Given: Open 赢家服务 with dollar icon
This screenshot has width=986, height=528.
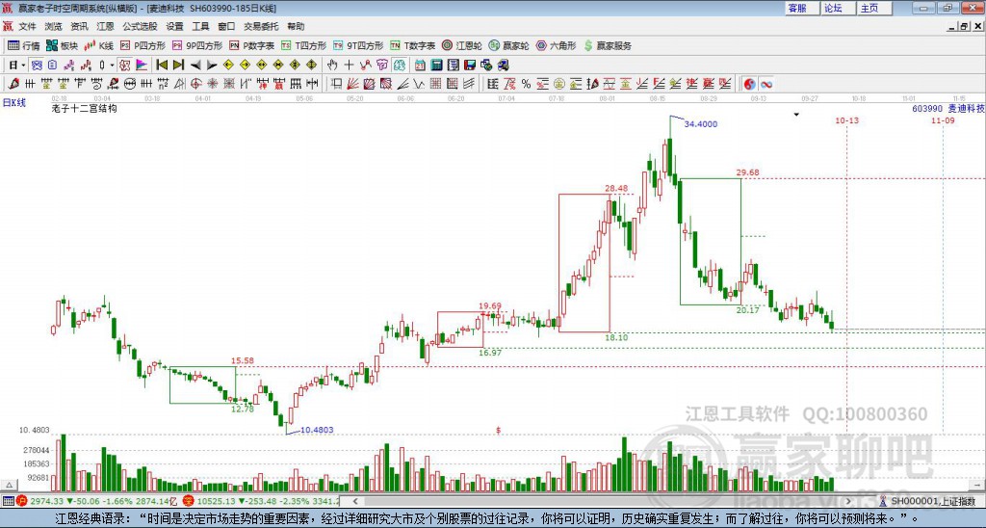Looking at the screenshot, I should coord(608,46).
